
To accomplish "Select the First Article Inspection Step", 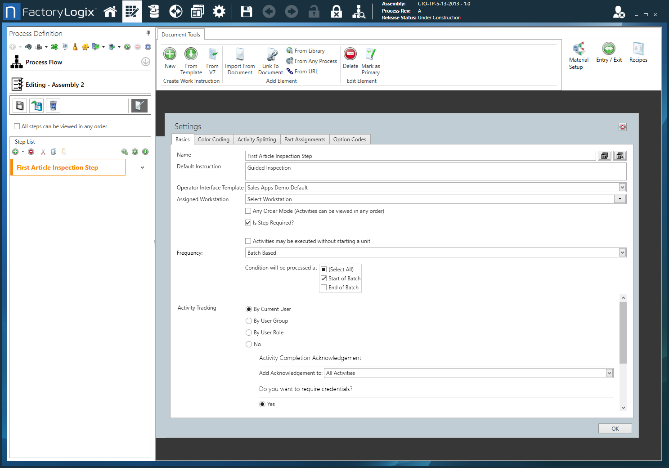I will tap(57, 167).
